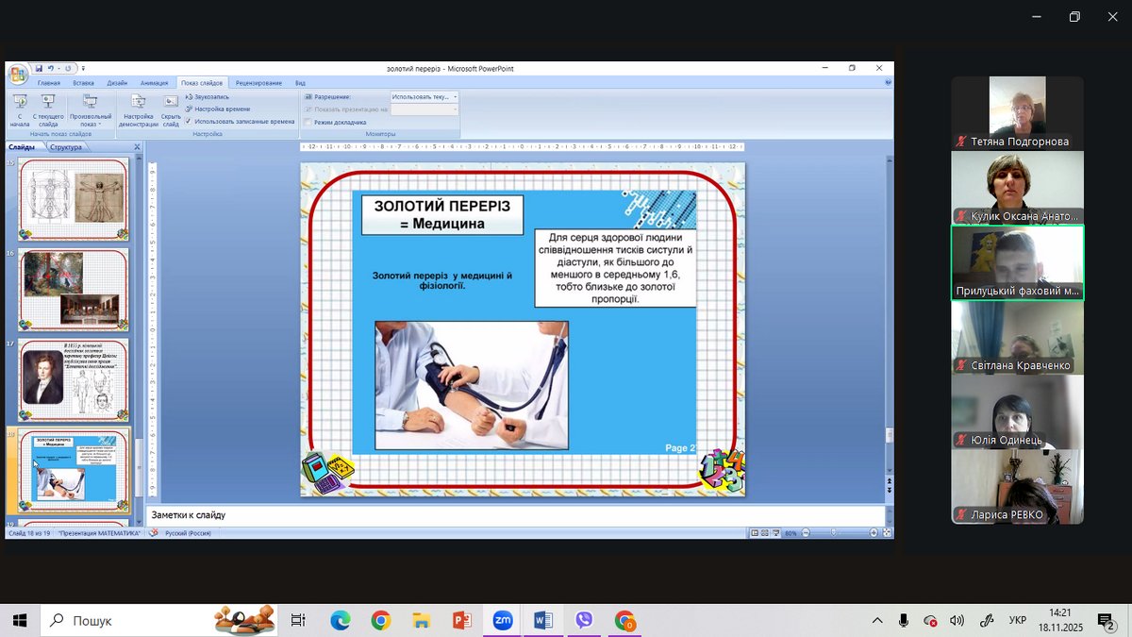Click zoom in plus button in status bar
Screen dimensions: 1132x637
coord(874,533)
